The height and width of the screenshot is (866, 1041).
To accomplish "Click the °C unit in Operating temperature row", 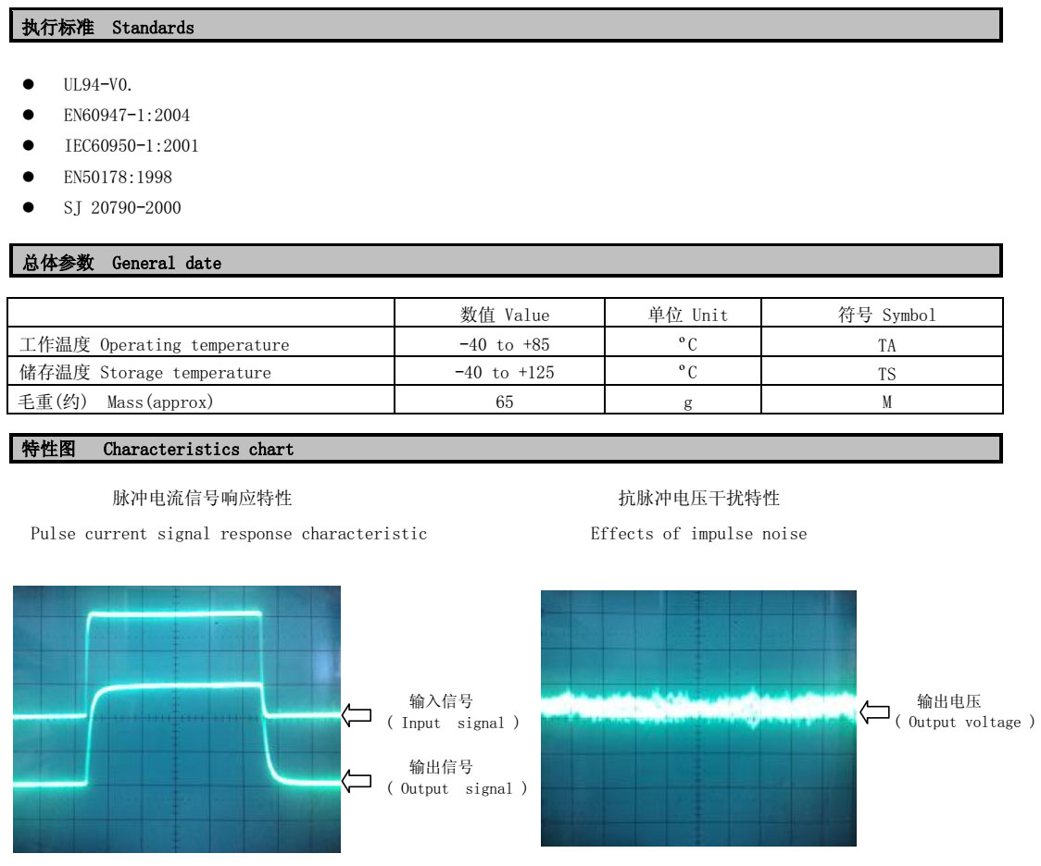I will [x=688, y=344].
